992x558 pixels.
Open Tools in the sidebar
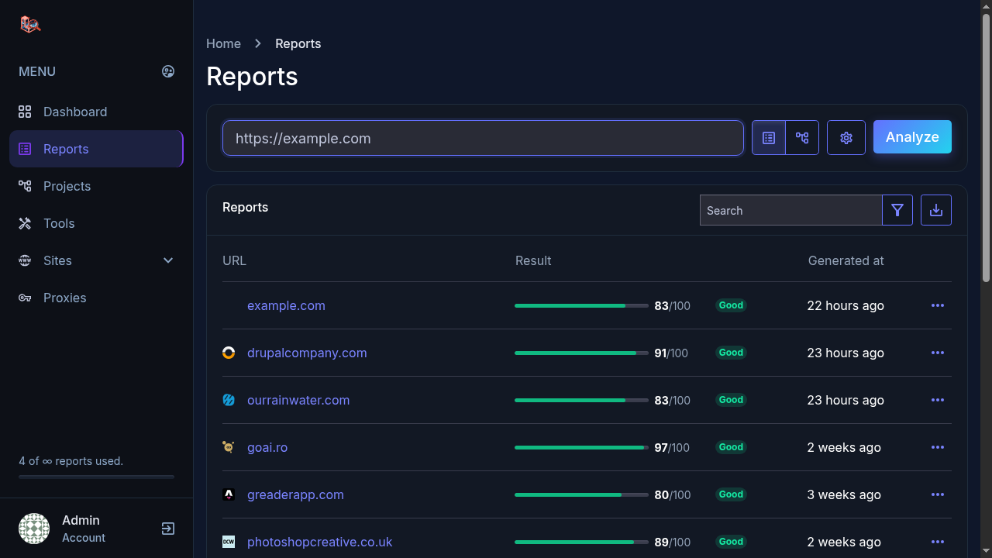tap(96, 223)
